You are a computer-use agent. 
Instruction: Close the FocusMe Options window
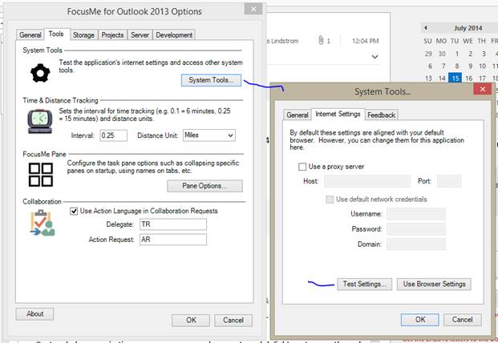click(x=253, y=9)
